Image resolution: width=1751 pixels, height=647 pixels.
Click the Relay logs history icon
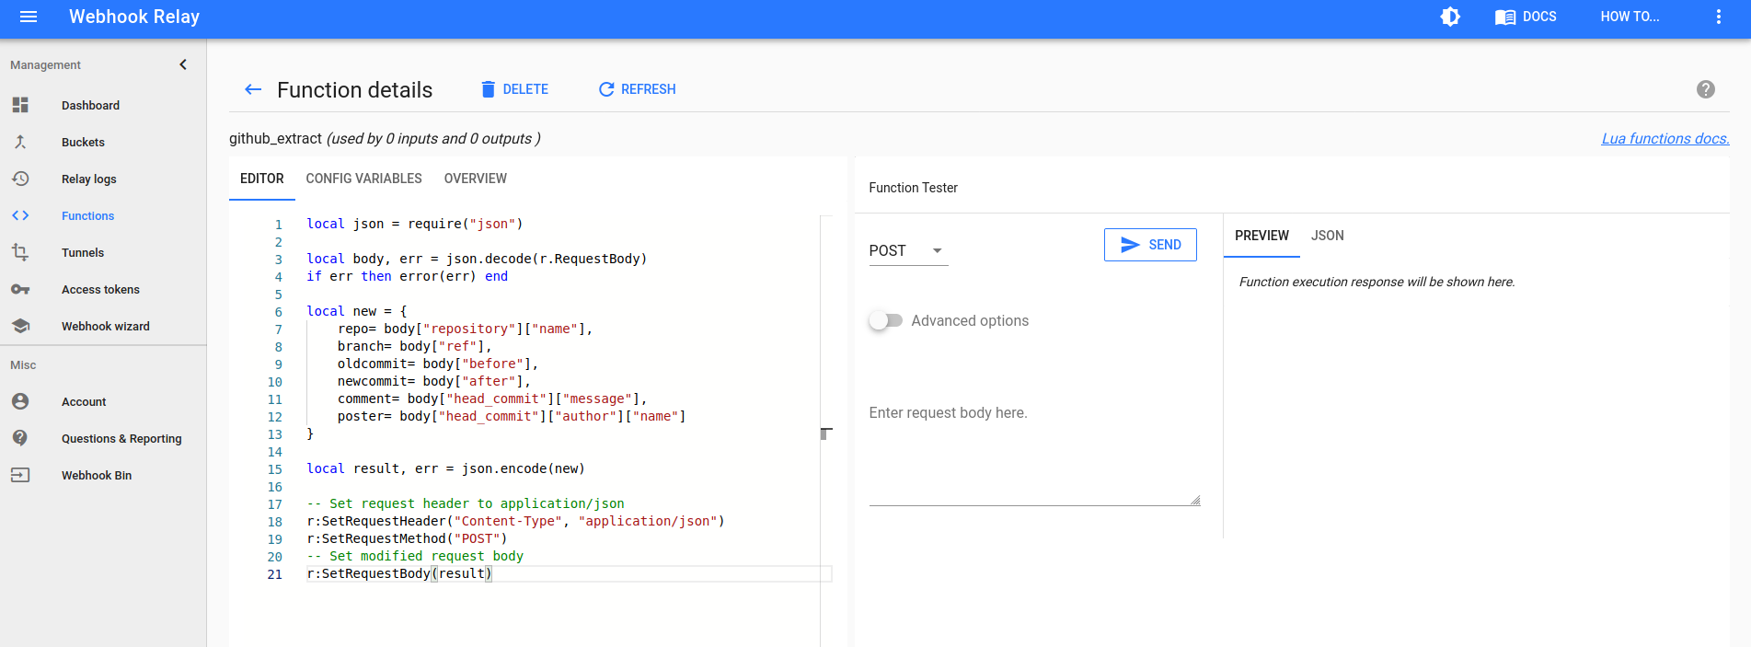[x=20, y=179]
